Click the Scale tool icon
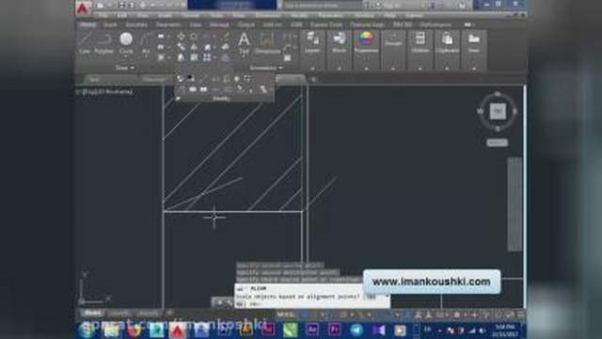 (194, 57)
